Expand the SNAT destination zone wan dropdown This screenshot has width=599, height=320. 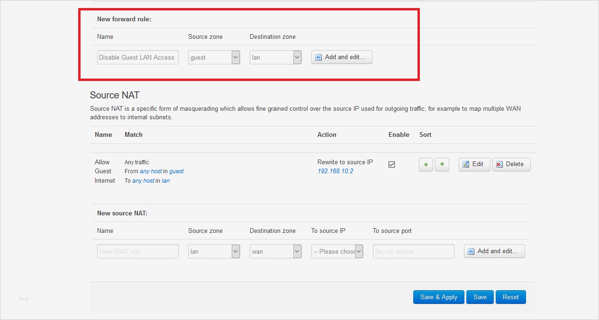(275, 251)
